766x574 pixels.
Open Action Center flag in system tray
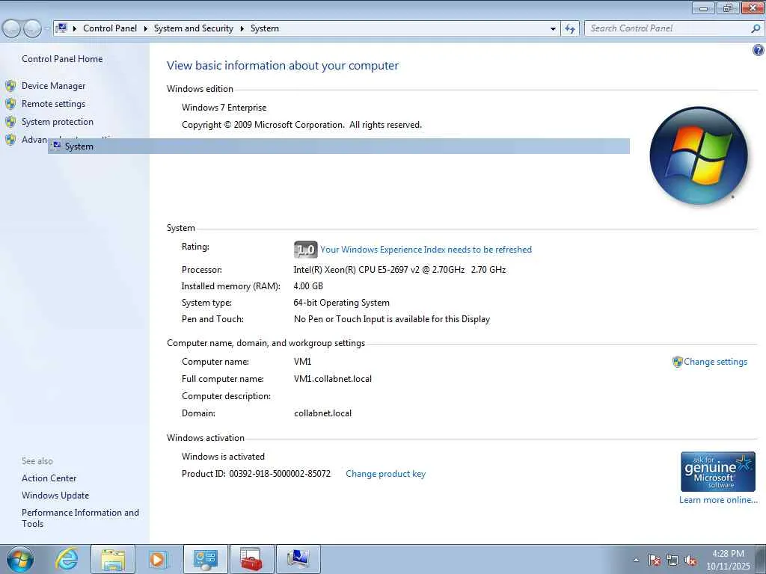pyautogui.click(x=655, y=561)
